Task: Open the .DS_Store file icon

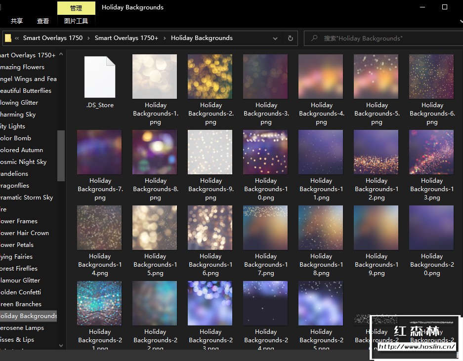Action: pos(100,77)
